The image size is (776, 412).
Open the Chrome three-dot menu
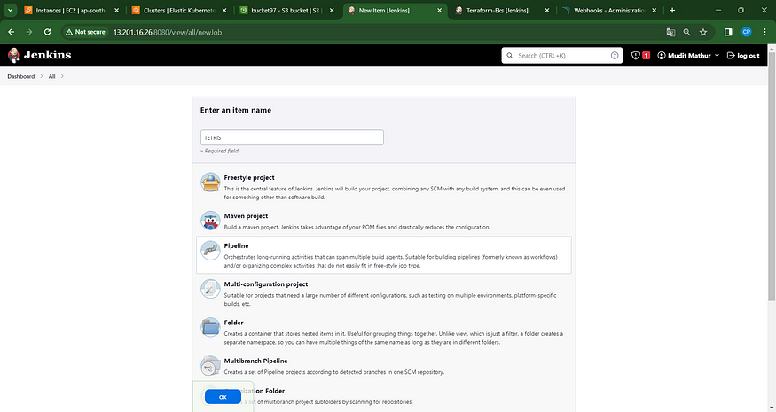[764, 32]
